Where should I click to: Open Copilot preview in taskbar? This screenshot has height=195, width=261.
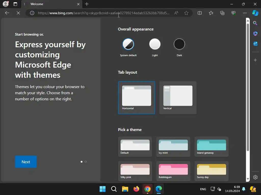253,189
